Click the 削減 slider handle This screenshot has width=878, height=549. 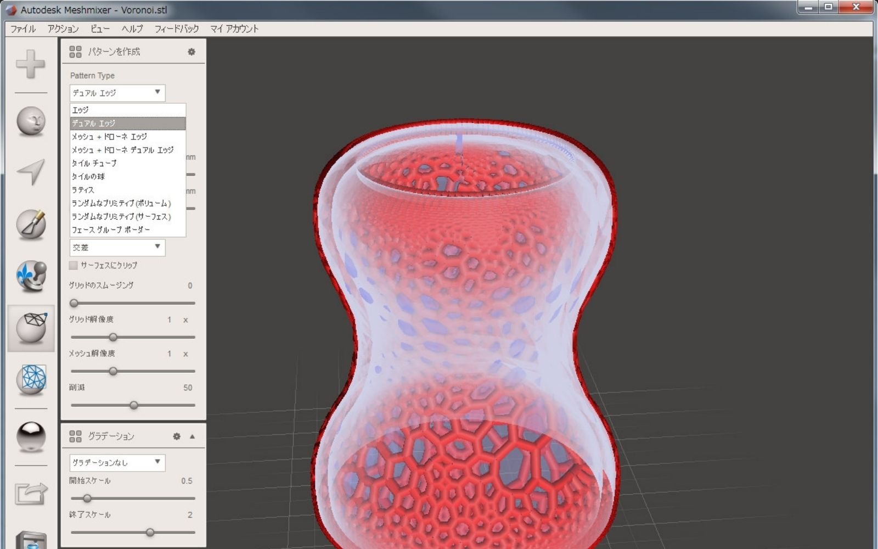(134, 405)
